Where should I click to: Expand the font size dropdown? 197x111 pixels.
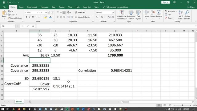[46, 13]
